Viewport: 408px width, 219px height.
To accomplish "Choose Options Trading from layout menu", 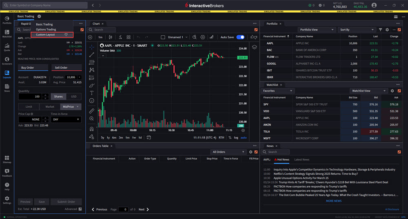I will pyautogui.click(x=46, y=30).
